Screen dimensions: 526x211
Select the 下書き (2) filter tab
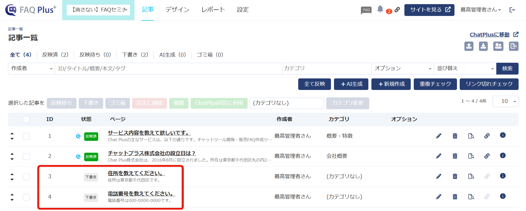tap(135, 55)
